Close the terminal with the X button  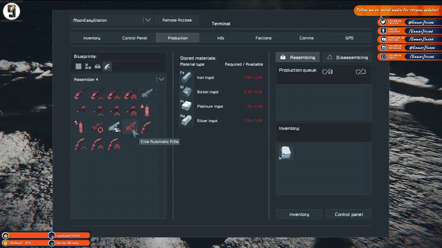381,17
